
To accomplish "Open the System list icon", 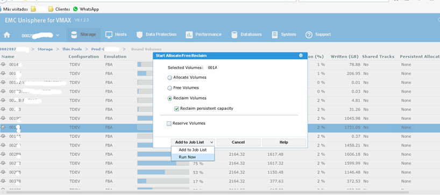I will click(275, 35).
